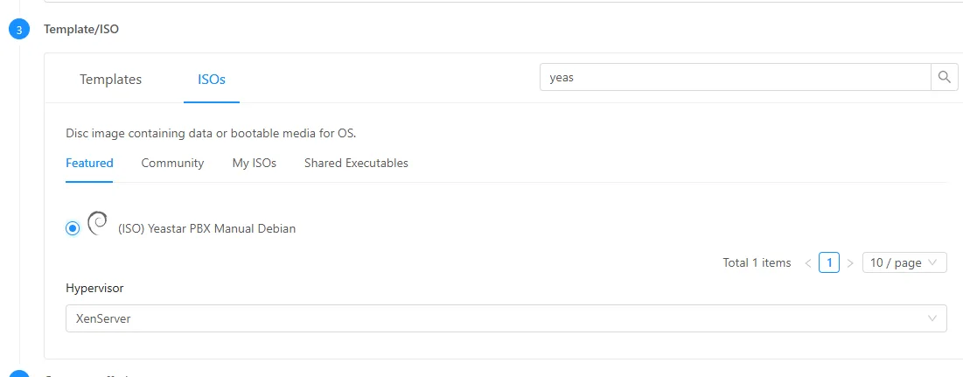Screen dimensions: 963x377
Task: Open the Featured filter tab
Action: 89,163
